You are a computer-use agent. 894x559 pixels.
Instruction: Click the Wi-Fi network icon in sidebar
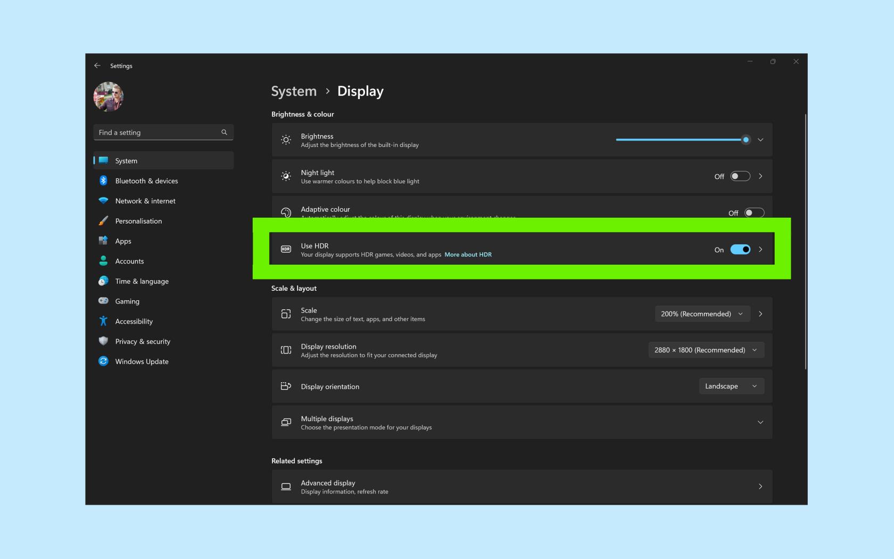pyautogui.click(x=103, y=201)
